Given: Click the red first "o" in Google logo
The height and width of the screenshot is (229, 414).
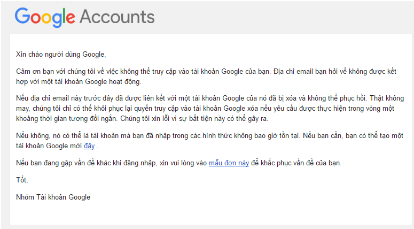Looking at the screenshot, I should (35, 18).
